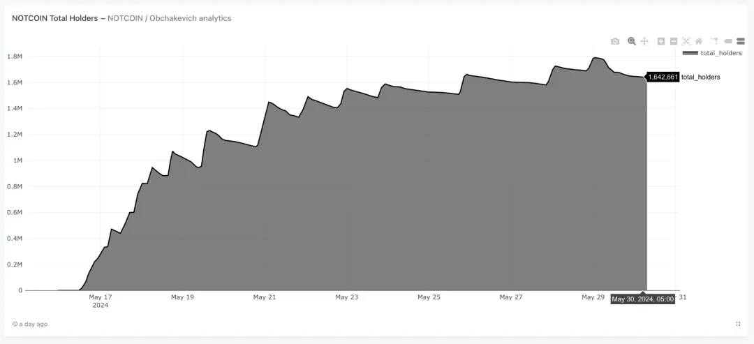Click the Autoscale axes icon
Viewport: 754px width, 344px height.
click(x=686, y=41)
